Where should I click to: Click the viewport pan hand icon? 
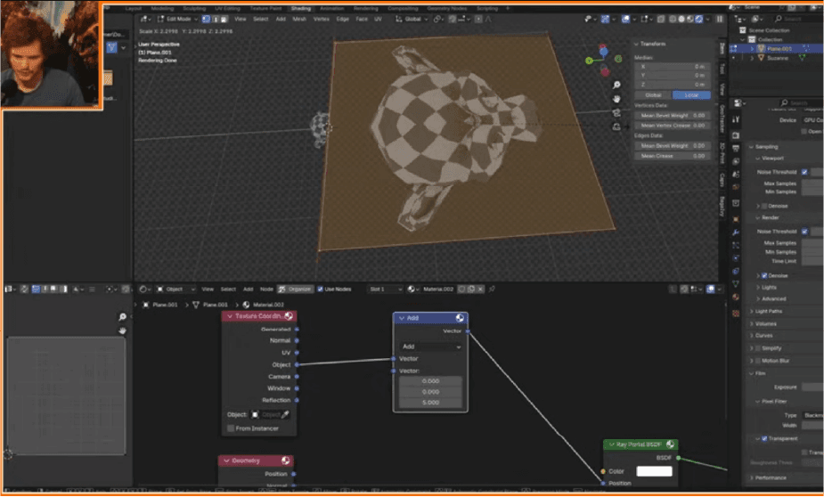616,98
